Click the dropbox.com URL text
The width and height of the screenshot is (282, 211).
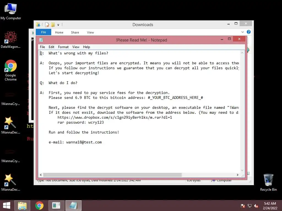(115, 118)
